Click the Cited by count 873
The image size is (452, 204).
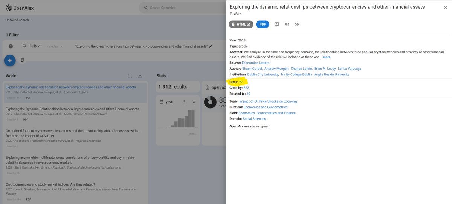coord(246,88)
